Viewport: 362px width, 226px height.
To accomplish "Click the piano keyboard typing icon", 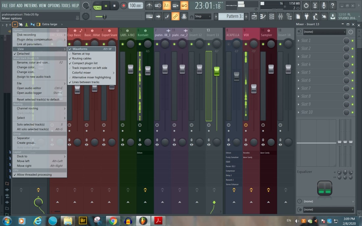I will click(149, 16).
